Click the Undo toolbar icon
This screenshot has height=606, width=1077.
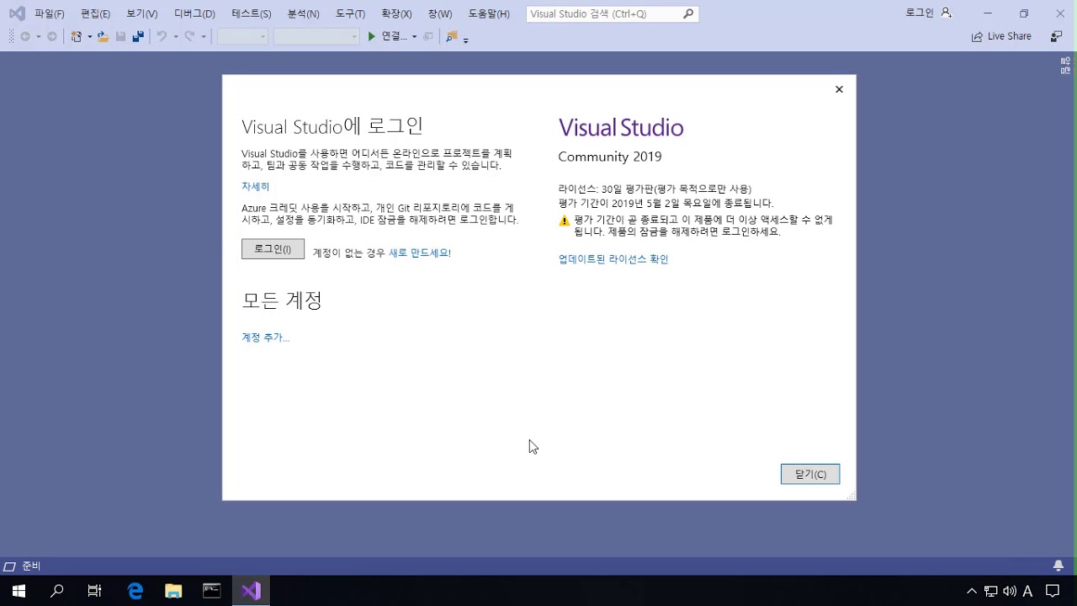[162, 36]
